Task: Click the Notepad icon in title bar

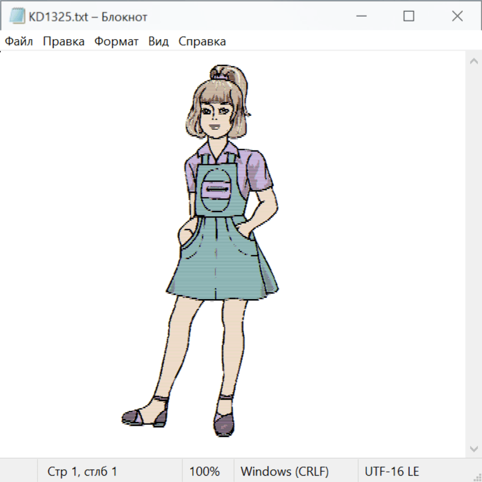Action: click(17, 17)
